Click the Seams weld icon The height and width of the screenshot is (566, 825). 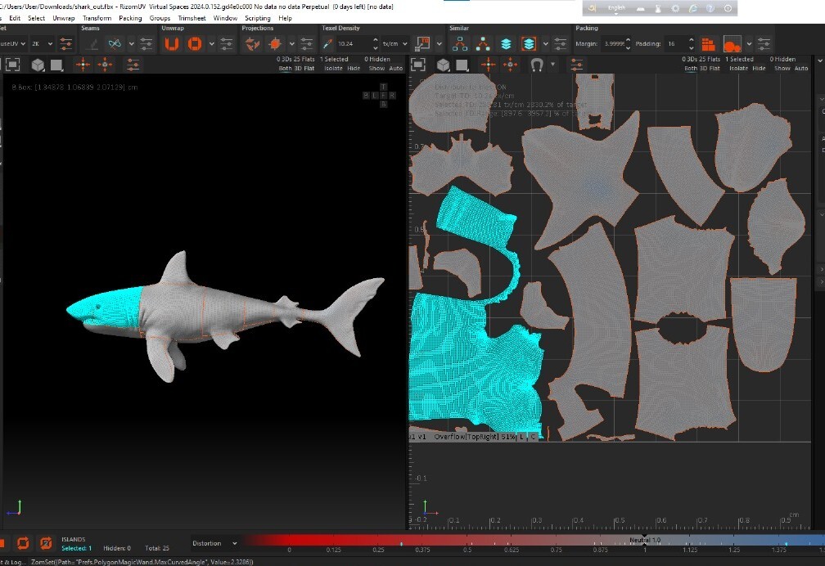(x=115, y=43)
